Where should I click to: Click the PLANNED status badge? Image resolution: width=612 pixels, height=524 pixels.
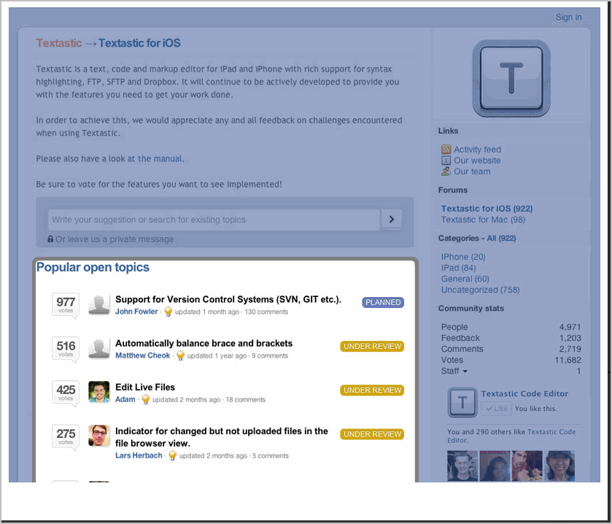coord(383,302)
